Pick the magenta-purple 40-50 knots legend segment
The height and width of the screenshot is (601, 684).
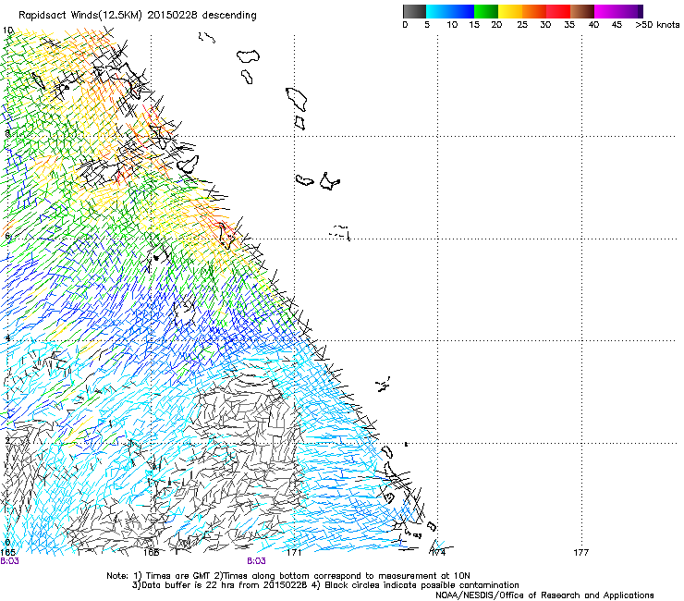tap(618, 11)
